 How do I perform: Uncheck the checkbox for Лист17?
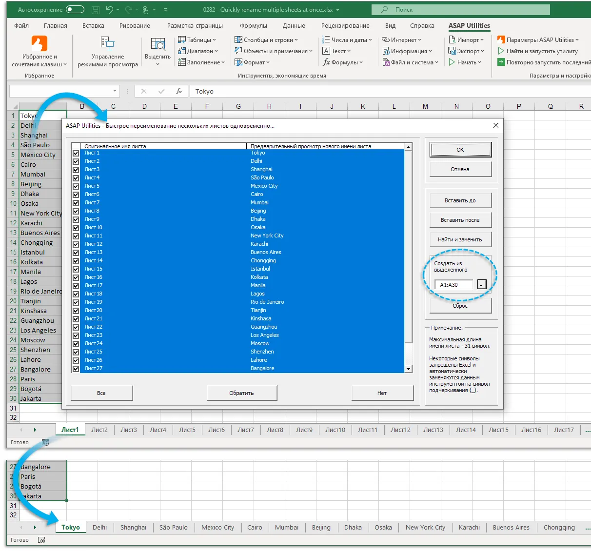[x=76, y=286]
